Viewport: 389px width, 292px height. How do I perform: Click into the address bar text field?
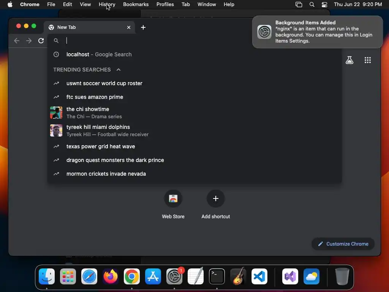click(x=159, y=41)
